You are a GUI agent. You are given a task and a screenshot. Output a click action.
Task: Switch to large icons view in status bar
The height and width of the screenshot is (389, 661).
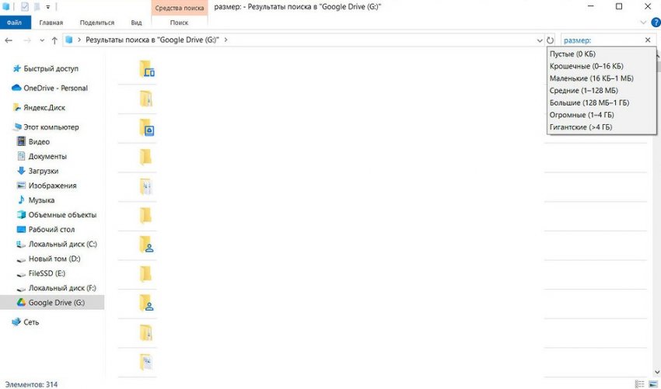652,384
